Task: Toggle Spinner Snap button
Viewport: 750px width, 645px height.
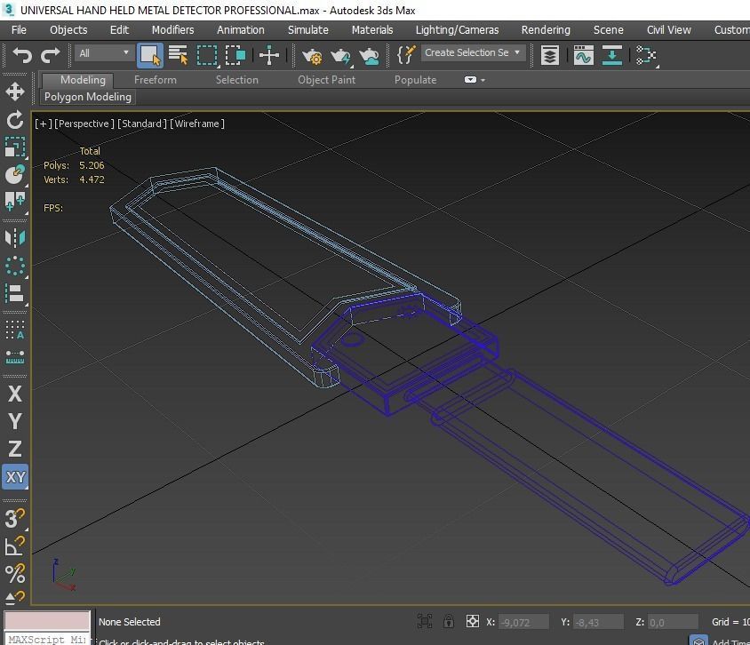Action: [15, 598]
